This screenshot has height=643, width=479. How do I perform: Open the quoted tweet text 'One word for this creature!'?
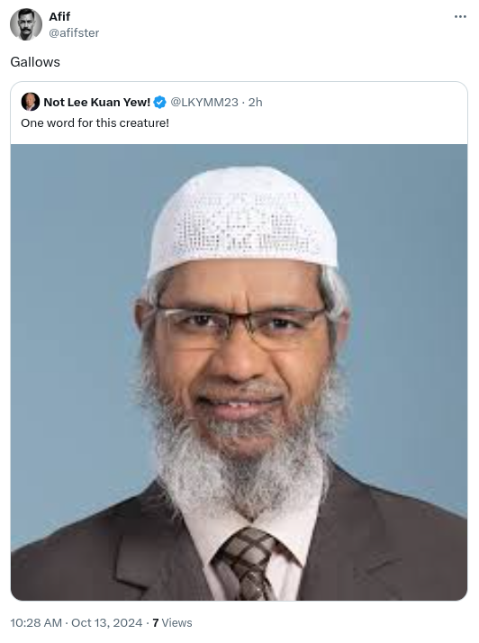click(x=95, y=123)
